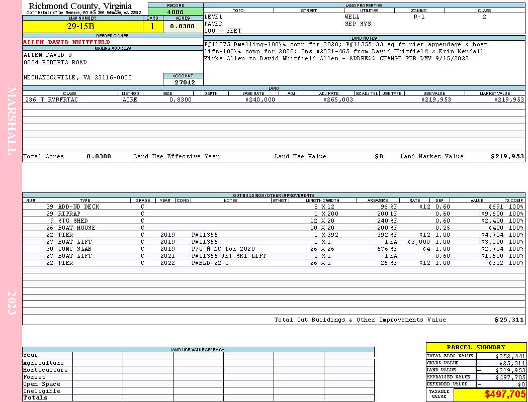Screen dimensions: 528x402
Task: Click CONC SLAB improvement type
Action: 75,249
